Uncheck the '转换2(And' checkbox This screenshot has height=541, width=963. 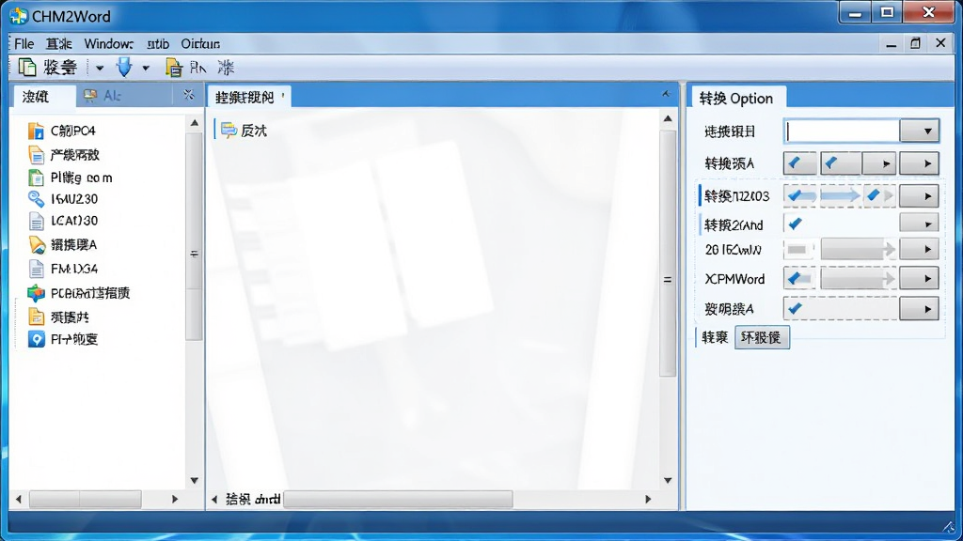click(795, 224)
